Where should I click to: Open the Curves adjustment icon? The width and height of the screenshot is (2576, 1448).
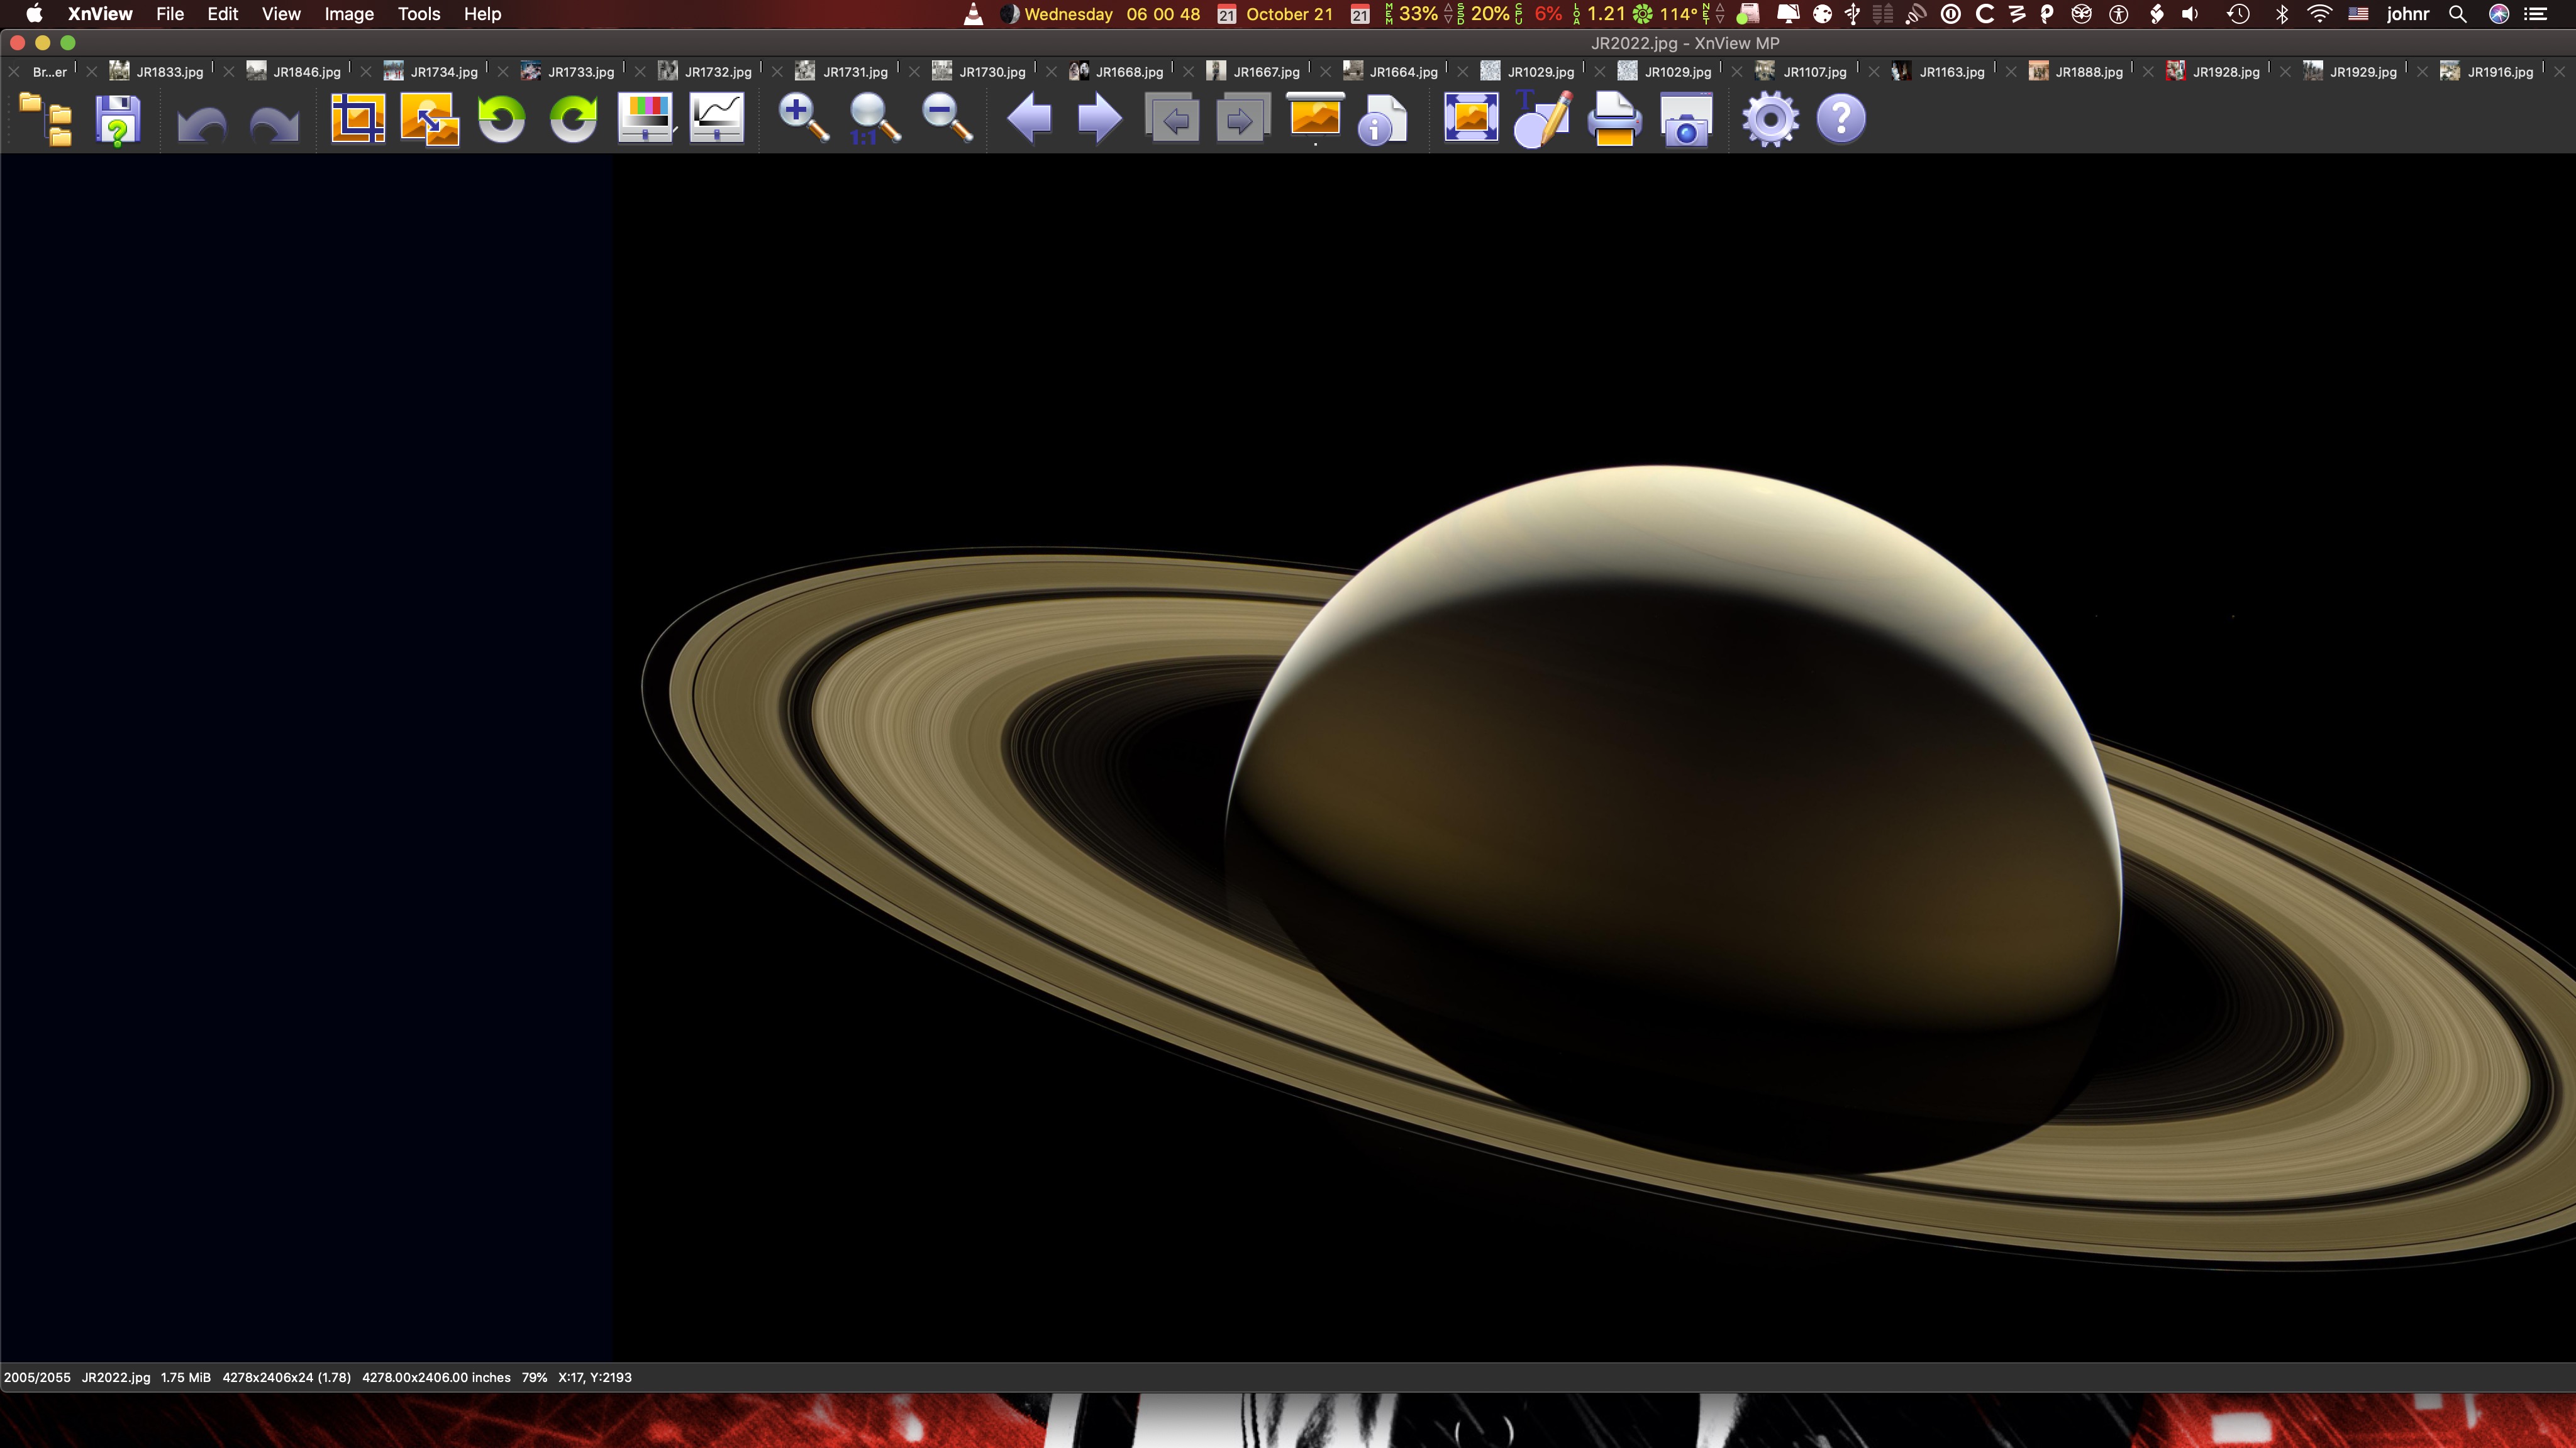click(717, 119)
